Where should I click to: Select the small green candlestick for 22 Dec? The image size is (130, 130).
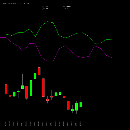coord(73,110)
